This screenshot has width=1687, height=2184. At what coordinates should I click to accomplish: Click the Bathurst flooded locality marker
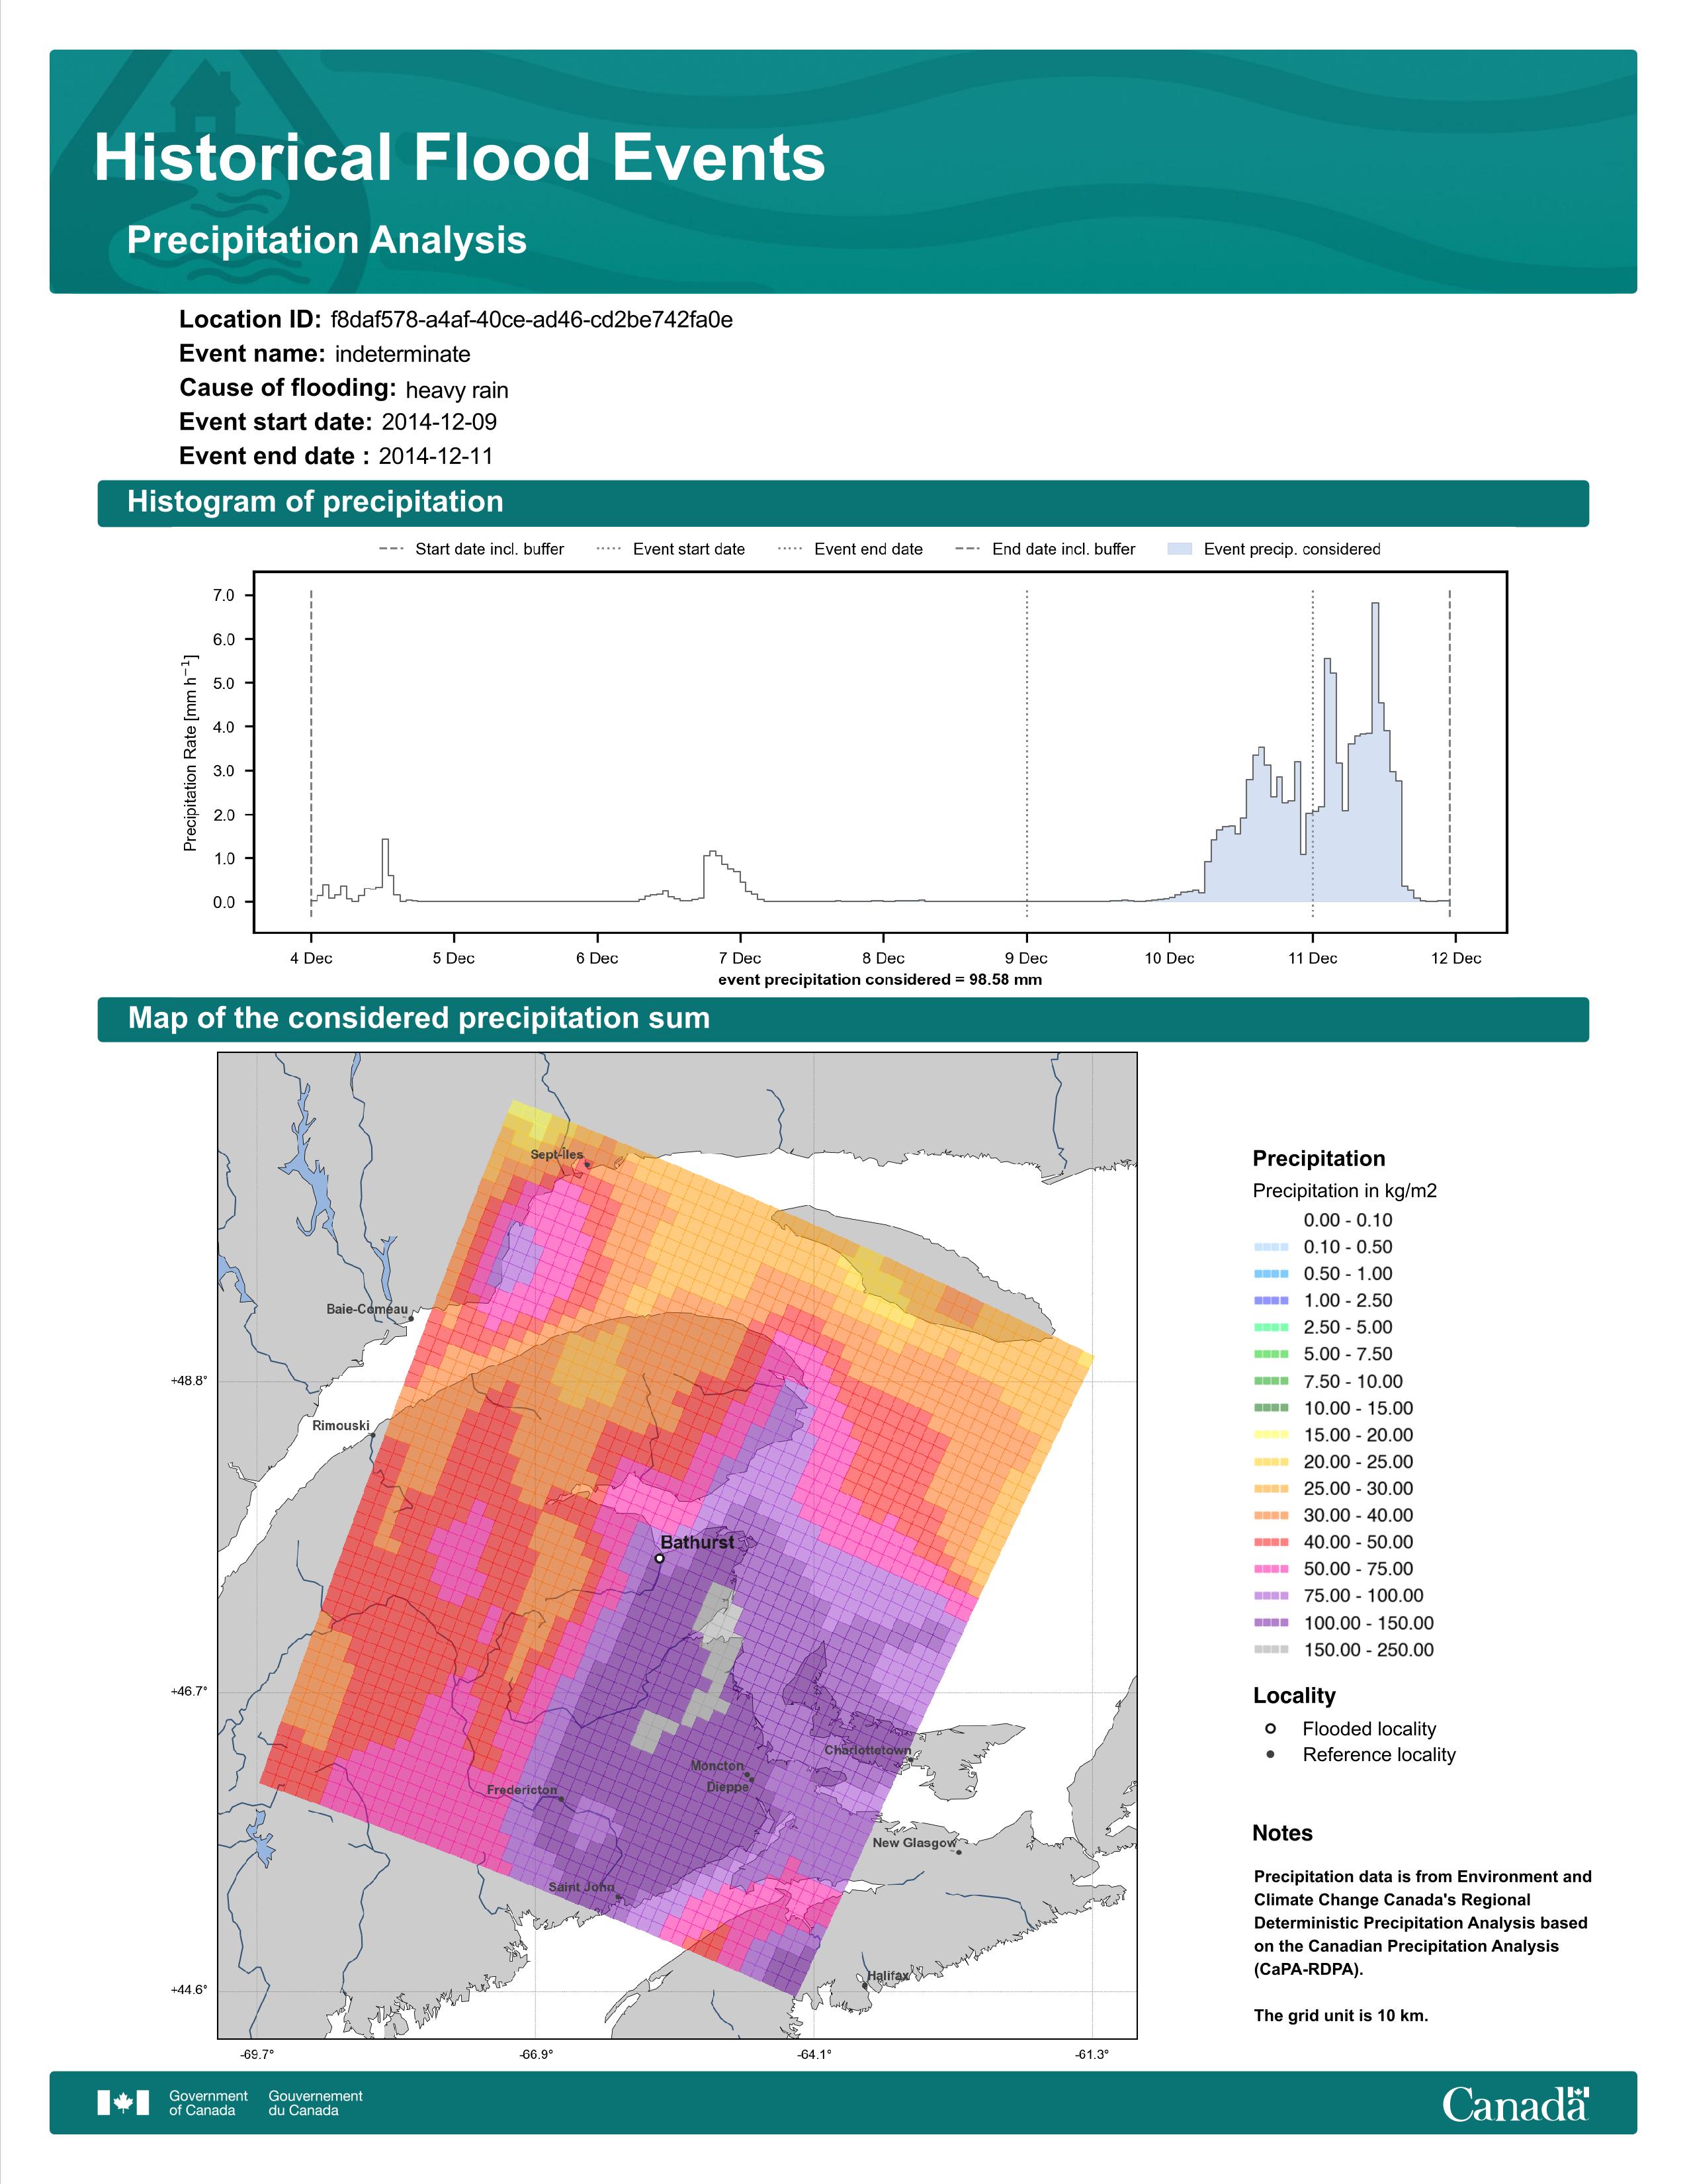(x=660, y=1558)
